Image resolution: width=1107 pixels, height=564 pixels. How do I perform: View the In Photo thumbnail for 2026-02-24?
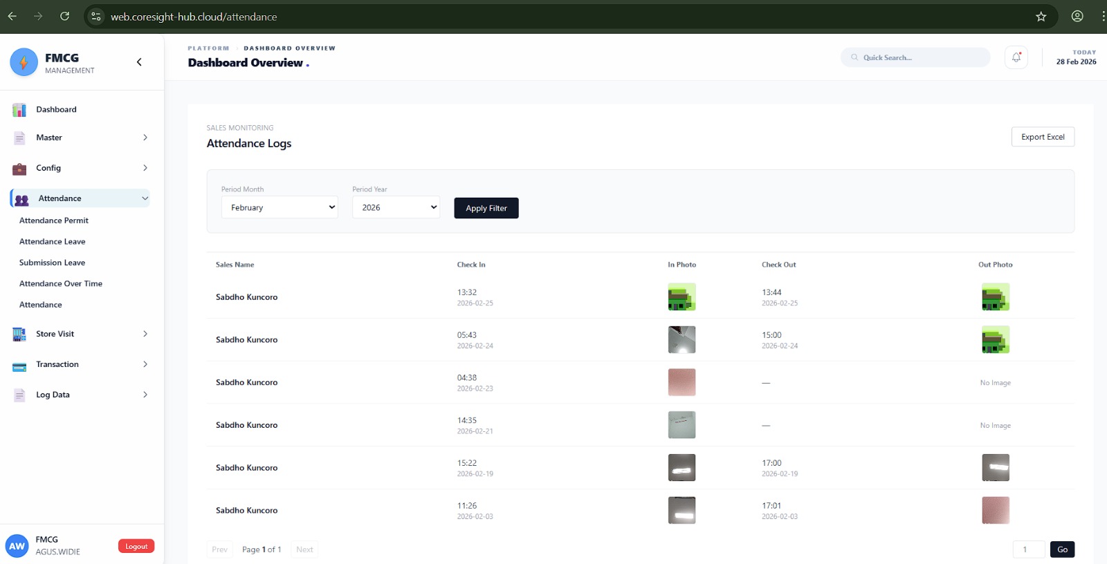click(x=681, y=340)
